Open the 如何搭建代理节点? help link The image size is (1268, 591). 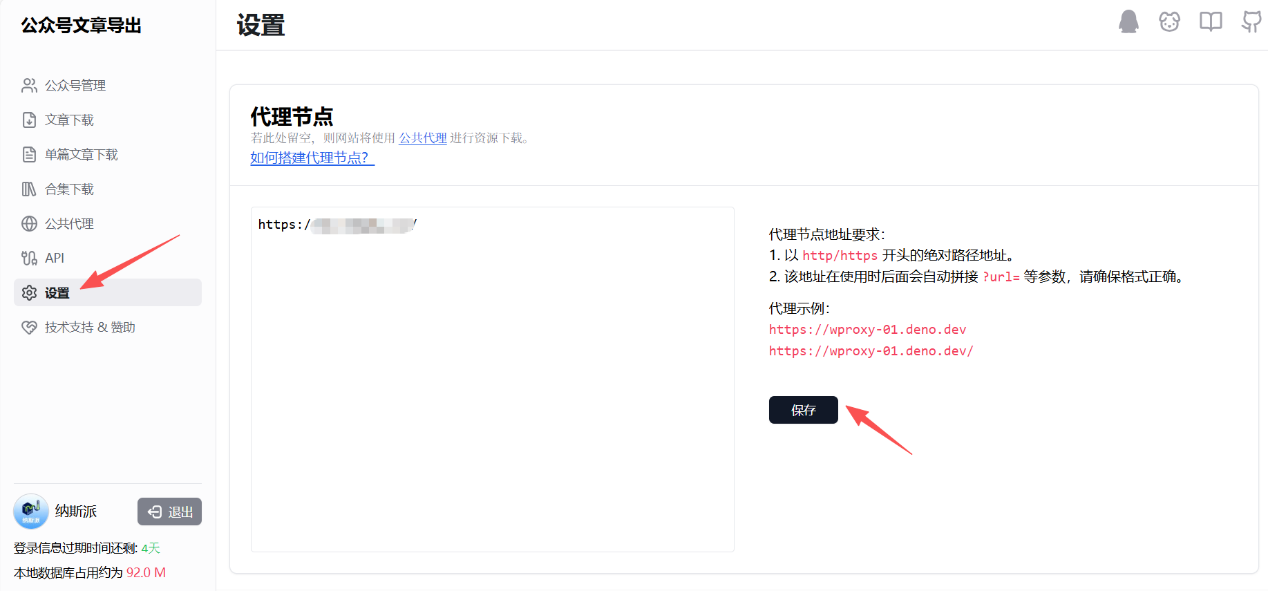[x=312, y=158]
